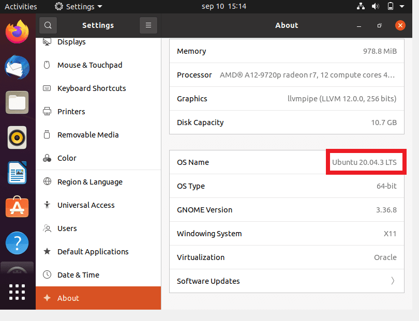Click the Ubuntu 20.04.3 LTS value

coord(364,162)
